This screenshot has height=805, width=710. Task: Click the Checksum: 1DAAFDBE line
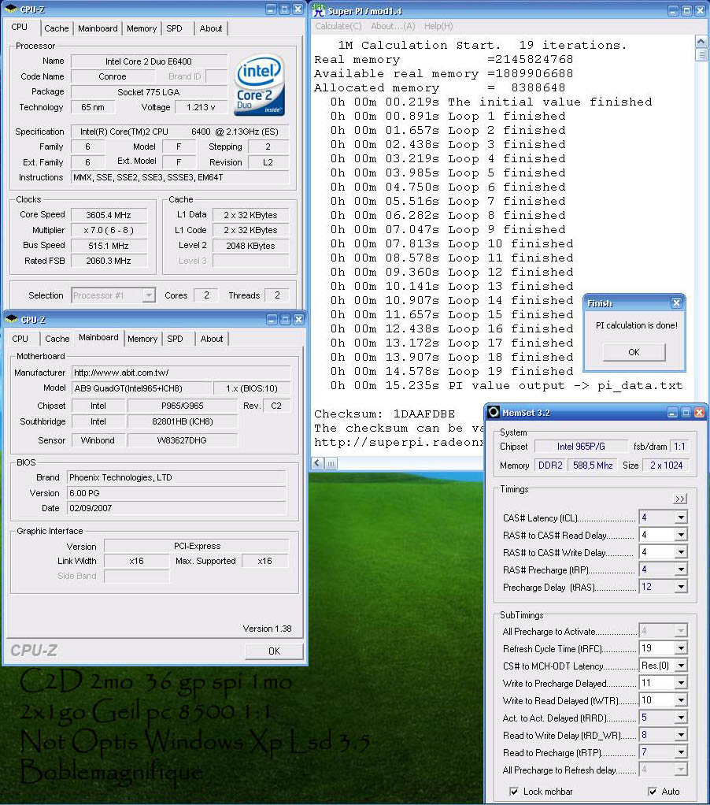384,414
